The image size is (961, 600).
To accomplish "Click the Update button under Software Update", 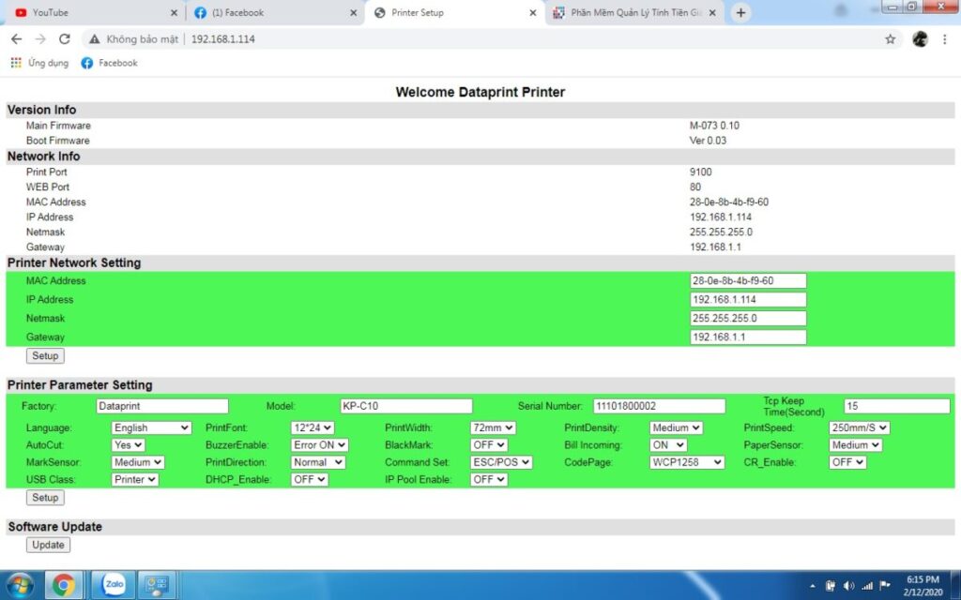I will click(49, 545).
